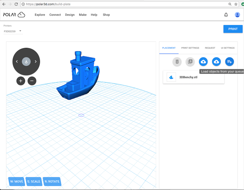Screen dimensions: 244x190
Task: Zoom in with the plus button
Action: click(x=21, y=81)
